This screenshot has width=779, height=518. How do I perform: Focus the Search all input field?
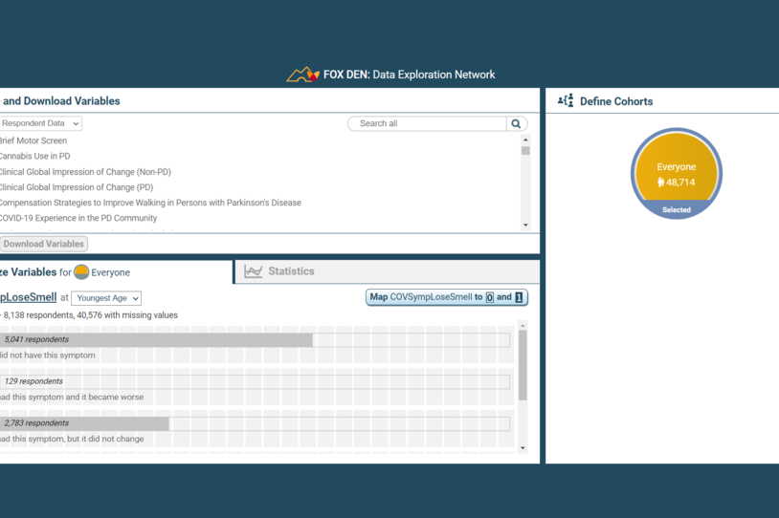point(427,123)
